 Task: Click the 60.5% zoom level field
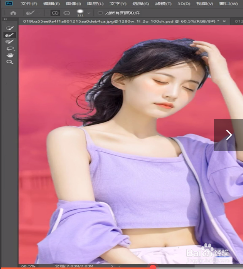point(28,266)
